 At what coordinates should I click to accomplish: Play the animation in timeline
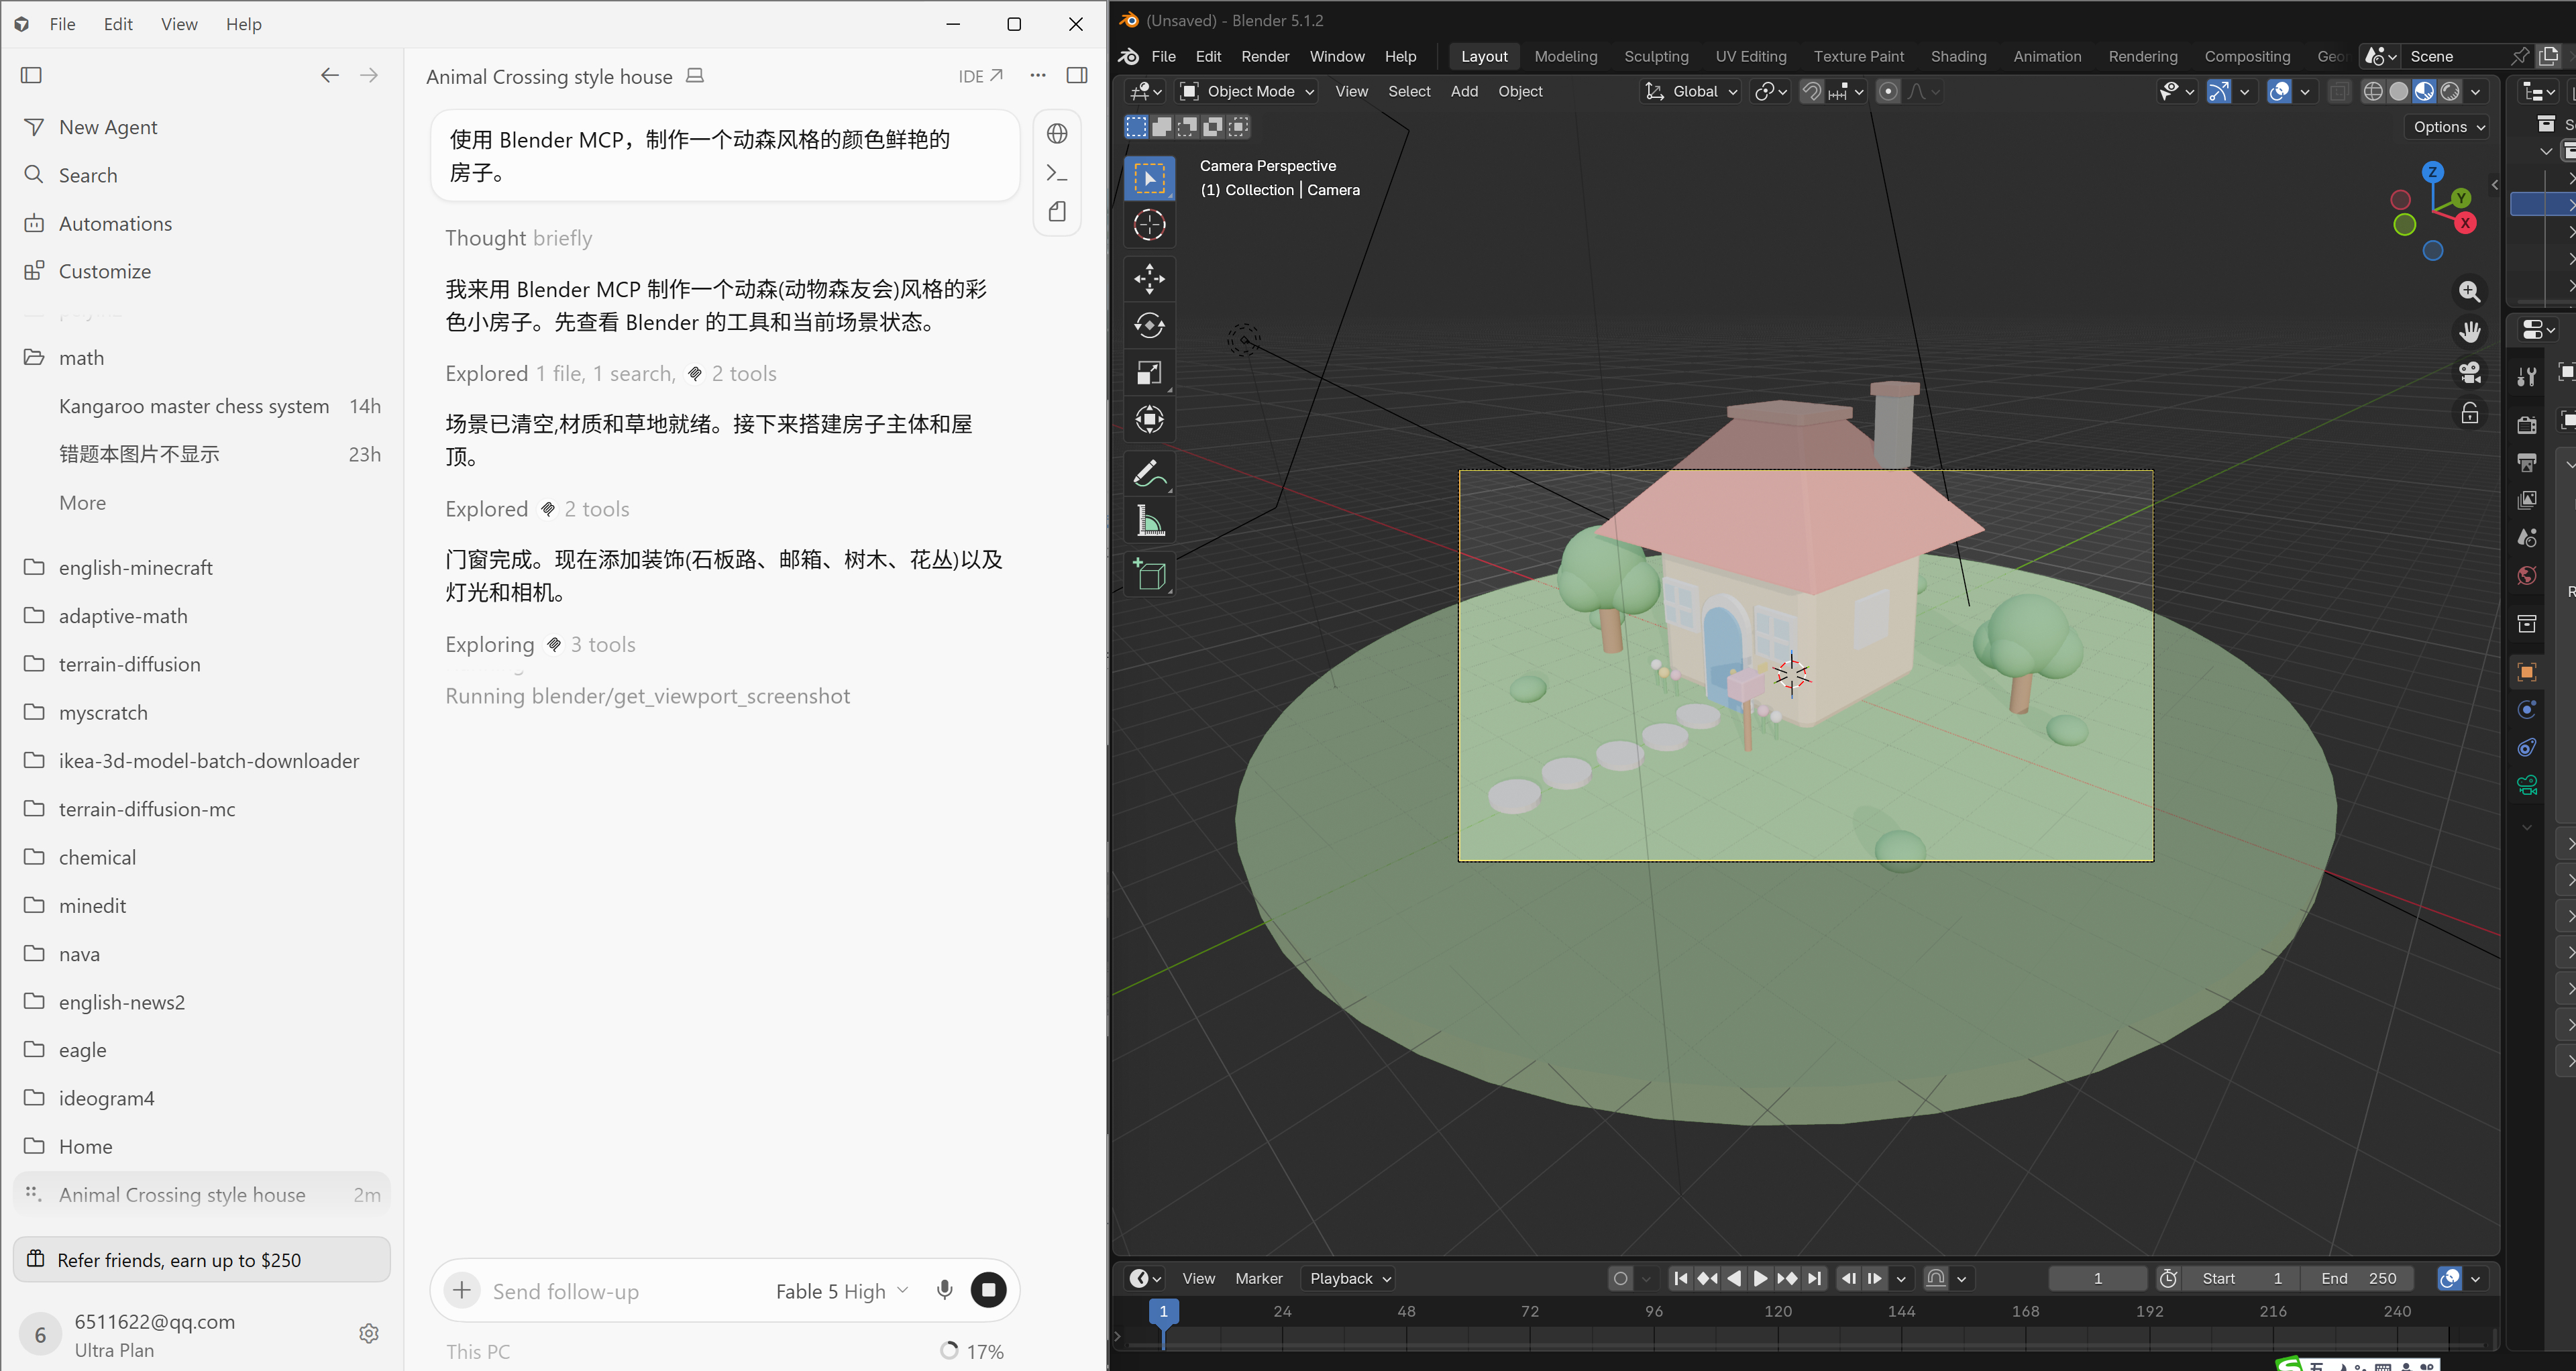tap(1760, 1278)
